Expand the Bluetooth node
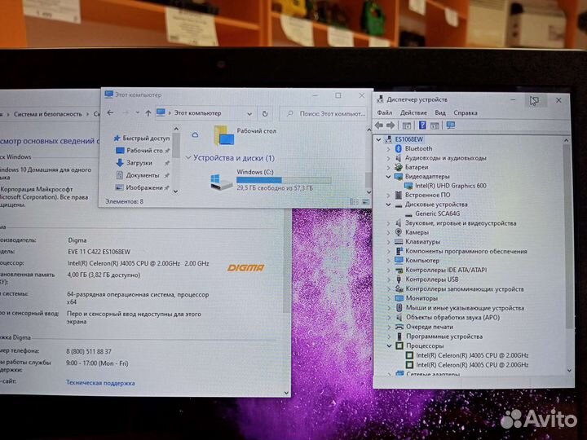 [x=389, y=149]
